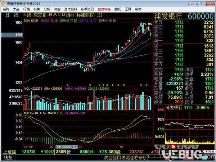This screenshot has height=162, width=216.
Task: Click the 委比 -39.20% value
Action: pos(175,93)
